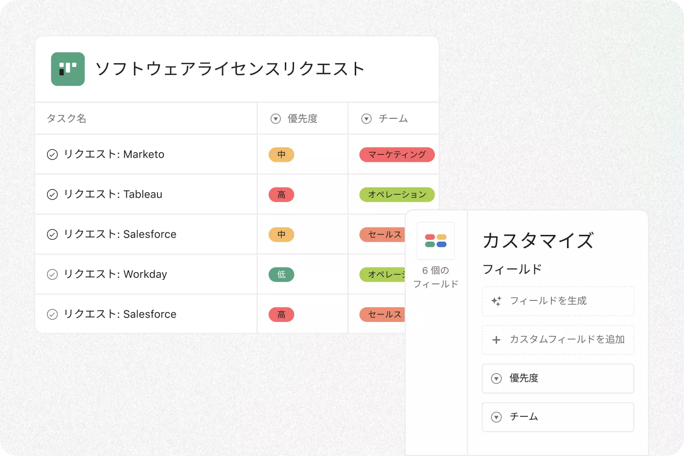Image resolution: width=684 pixels, height=456 pixels.
Task: Open the ソフトウェアライセンスリクエスト project title
Action: pyautogui.click(x=230, y=69)
